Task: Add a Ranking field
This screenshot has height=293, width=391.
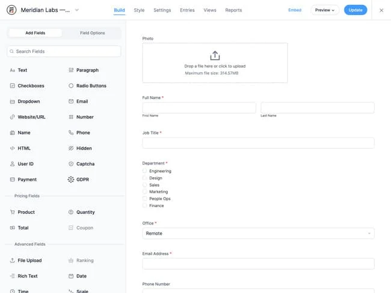Action: point(81,261)
